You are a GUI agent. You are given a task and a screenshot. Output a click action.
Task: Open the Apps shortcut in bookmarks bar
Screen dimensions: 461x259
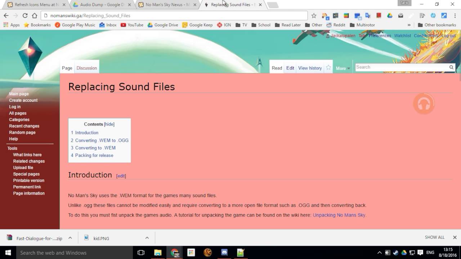[12, 25]
